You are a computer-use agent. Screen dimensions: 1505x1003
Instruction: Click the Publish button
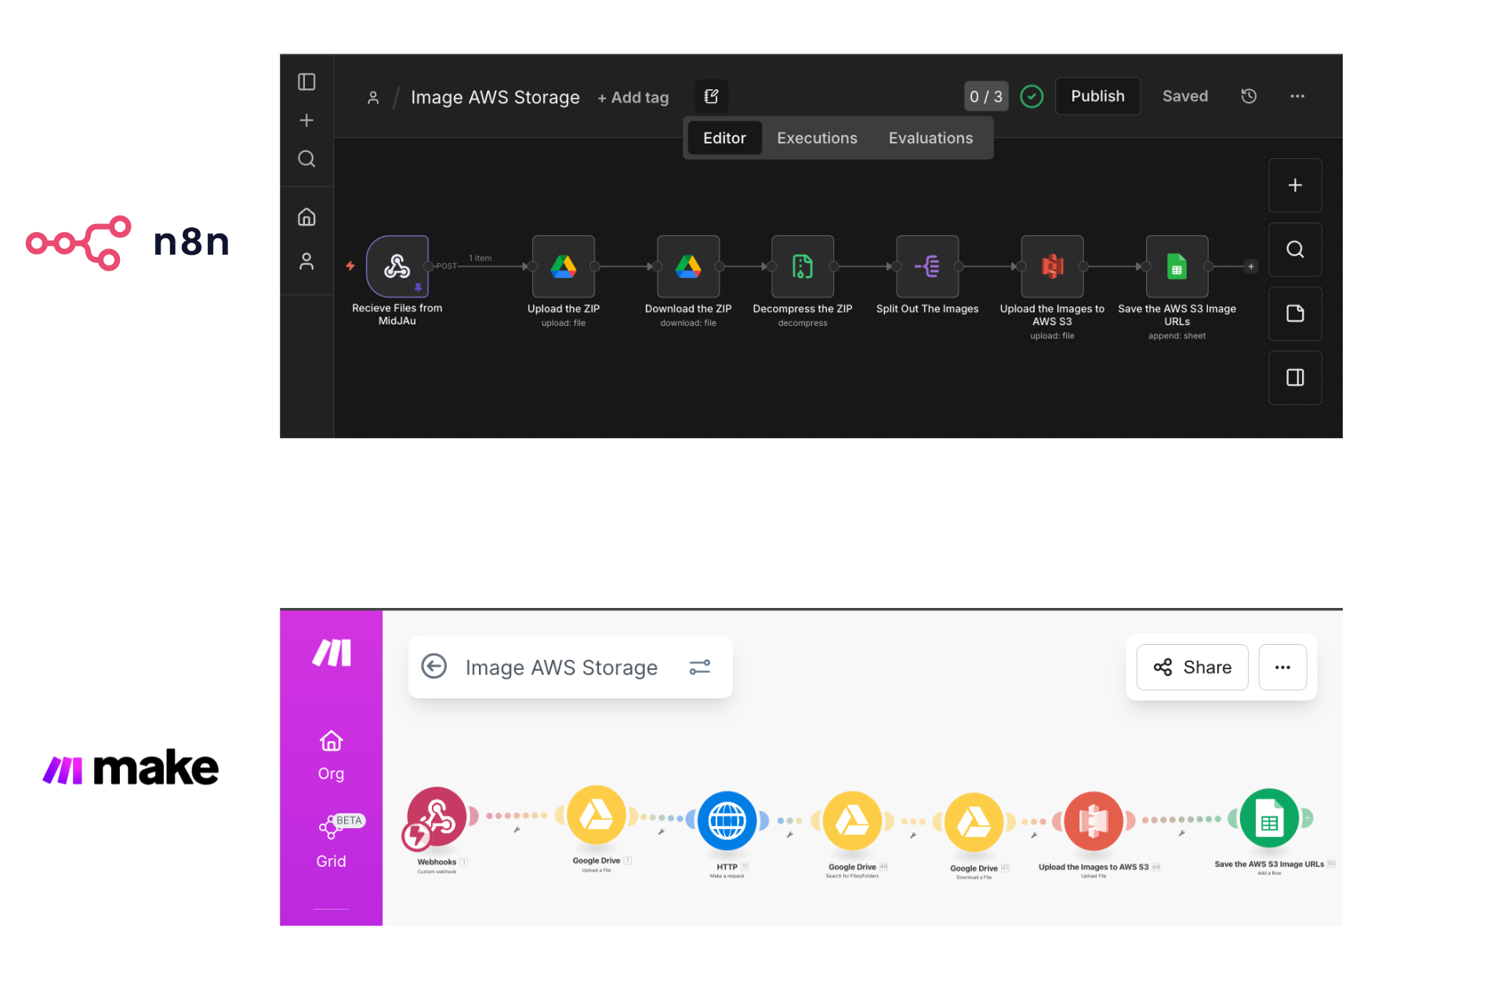(1097, 96)
